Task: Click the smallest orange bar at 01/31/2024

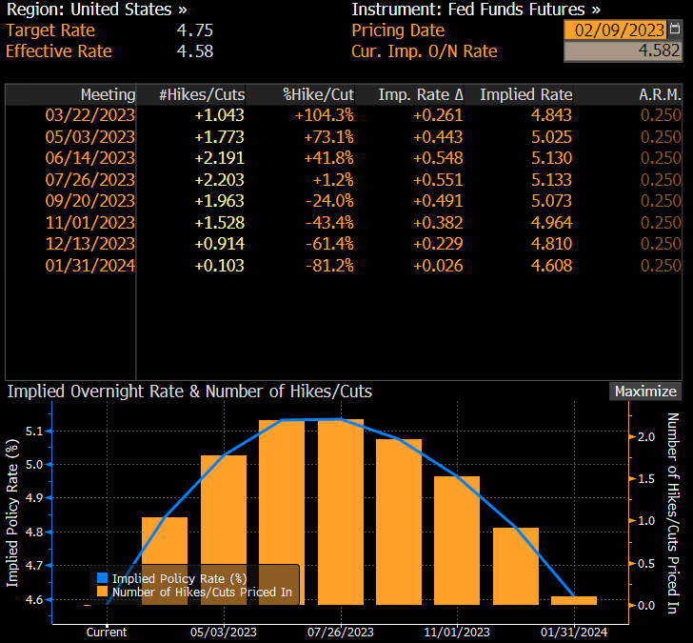Action: (x=573, y=600)
